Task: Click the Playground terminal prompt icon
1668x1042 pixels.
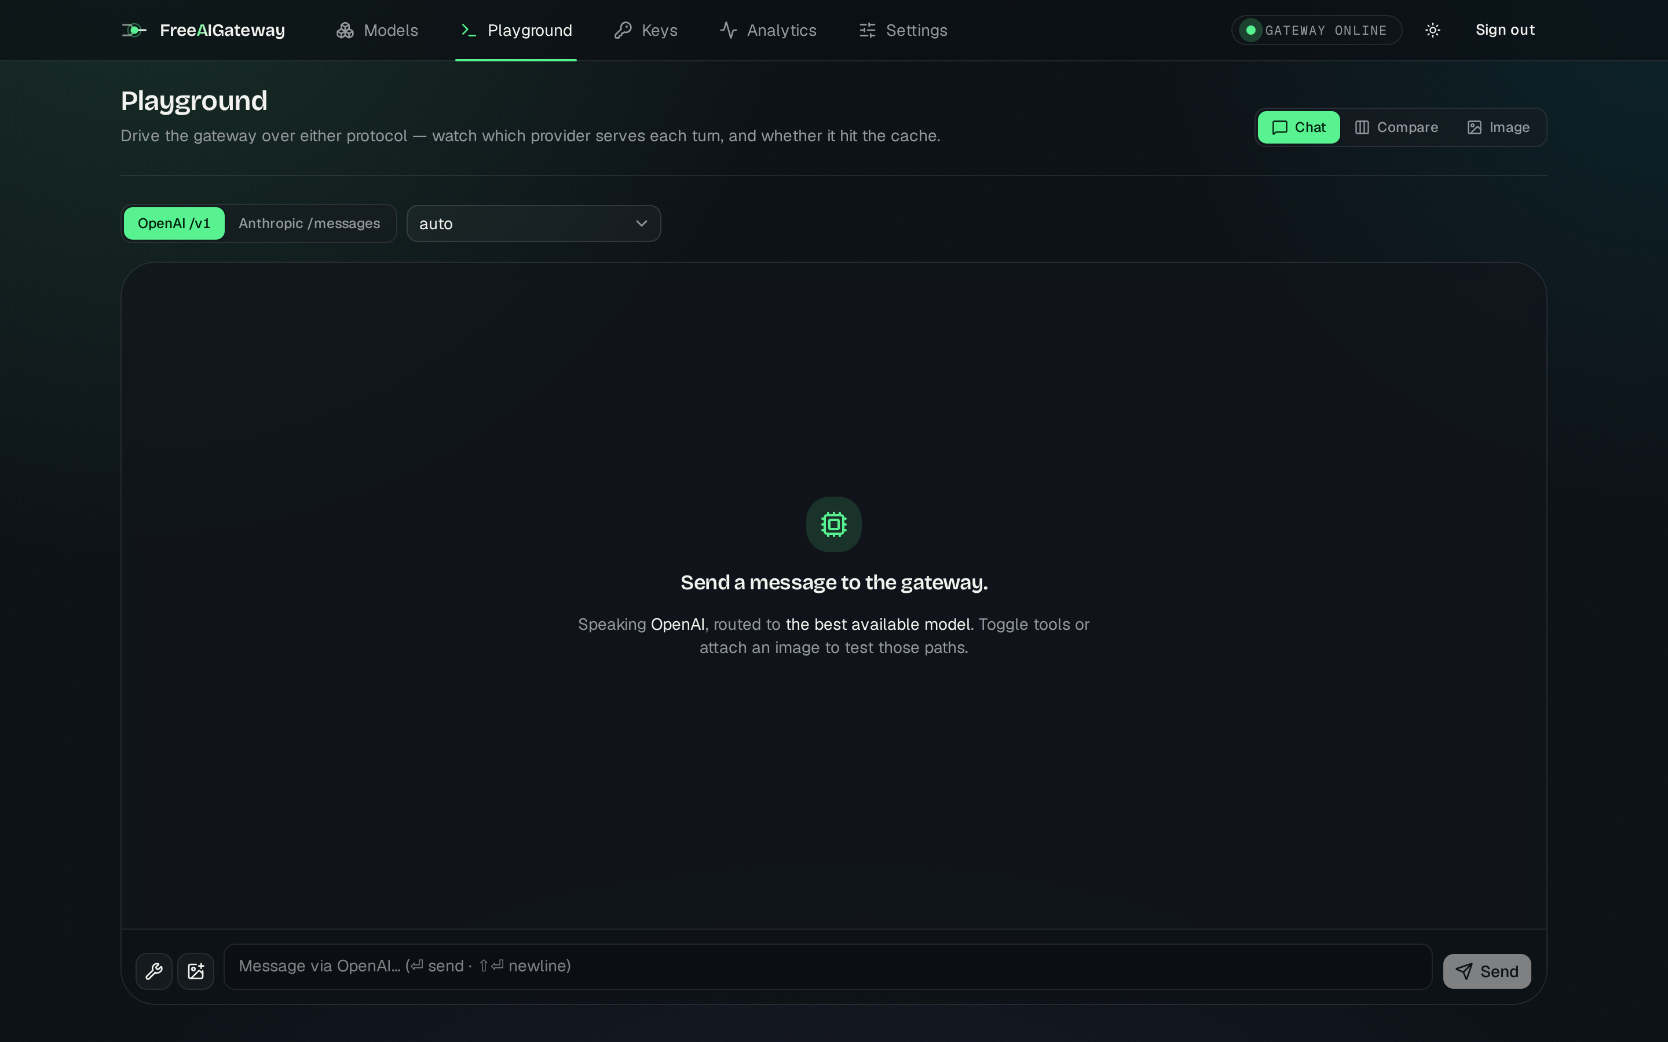Action: pos(469,30)
